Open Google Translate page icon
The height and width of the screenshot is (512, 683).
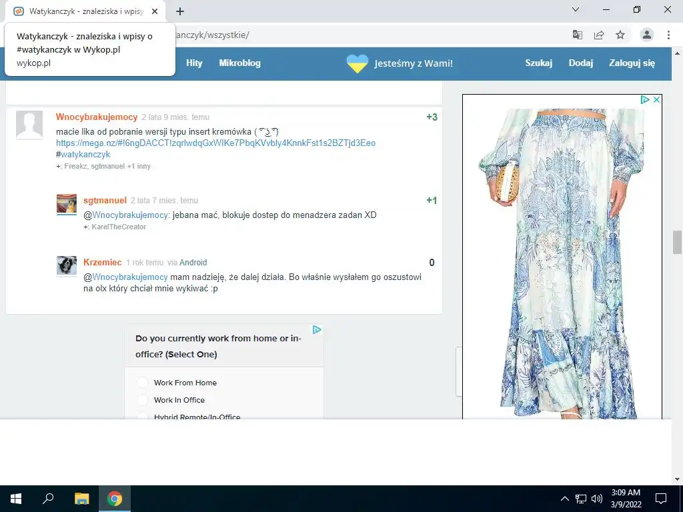577,35
